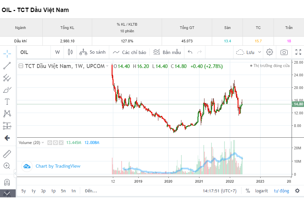The height and width of the screenshot is (198, 304).
Task: Activate the zoom in magnifier tool
Action: click(7, 166)
